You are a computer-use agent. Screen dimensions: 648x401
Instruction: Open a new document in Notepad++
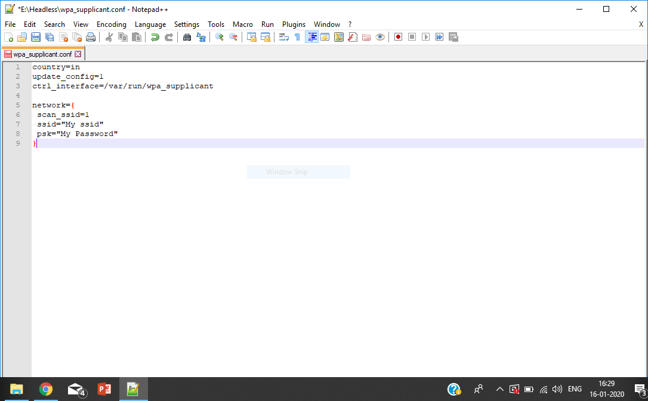tap(10, 36)
